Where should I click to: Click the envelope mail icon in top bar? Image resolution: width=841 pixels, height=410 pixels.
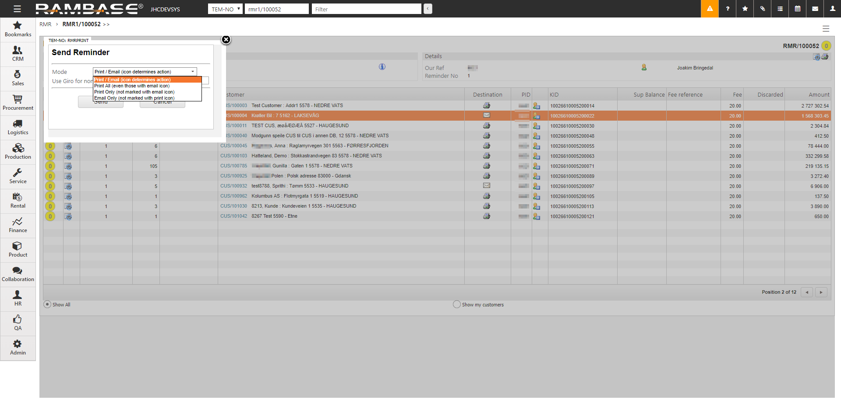815,9
